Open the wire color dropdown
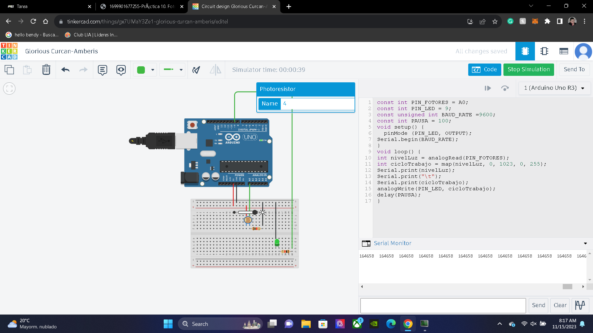 [x=153, y=70]
